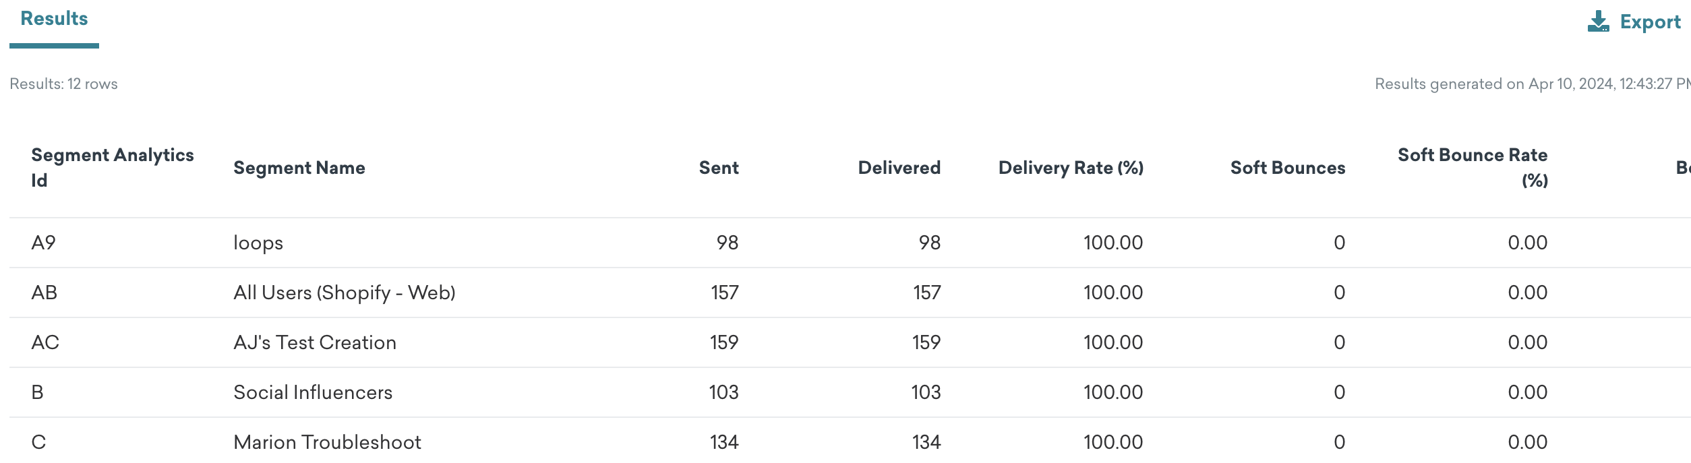The image size is (1691, 463).
Task: Click the A9 segment analytics id cell
Action: (44, 243)
